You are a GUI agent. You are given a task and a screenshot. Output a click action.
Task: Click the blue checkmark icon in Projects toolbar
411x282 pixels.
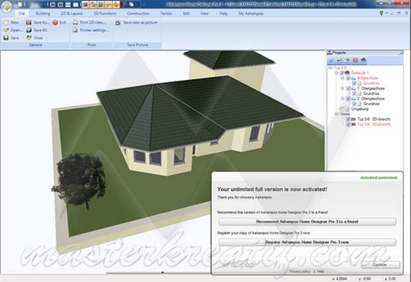click(331, 61)
